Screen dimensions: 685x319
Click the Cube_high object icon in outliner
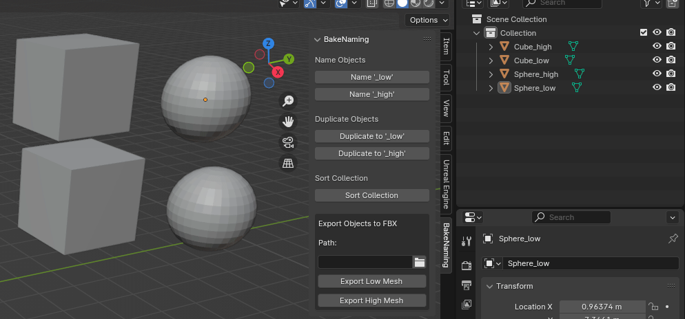504,46
